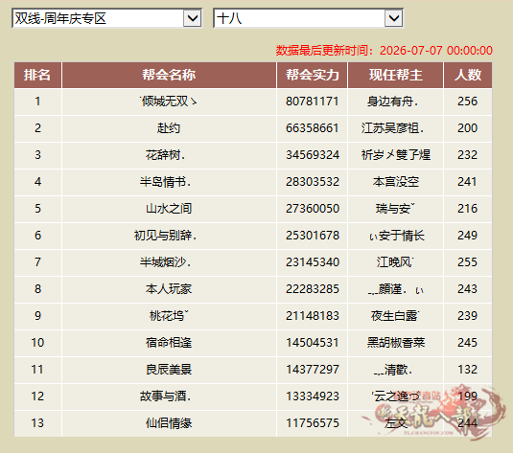
Task: Select the guild name 桃花坞
Action: pos(169,316)
